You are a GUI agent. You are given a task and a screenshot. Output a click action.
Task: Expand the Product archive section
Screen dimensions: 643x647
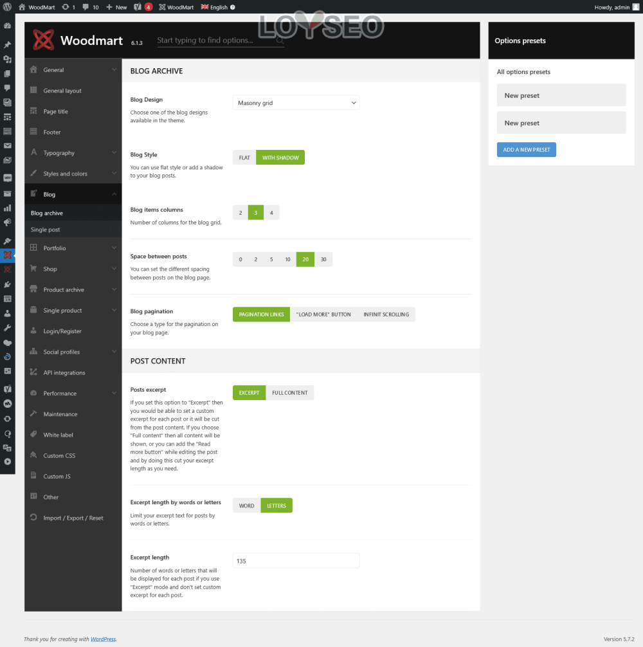coord(73,289)
